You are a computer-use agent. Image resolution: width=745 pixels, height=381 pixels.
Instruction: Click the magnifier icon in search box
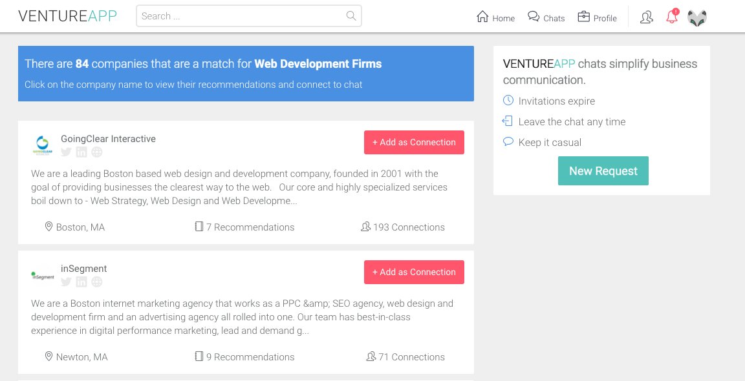(351, 15)
